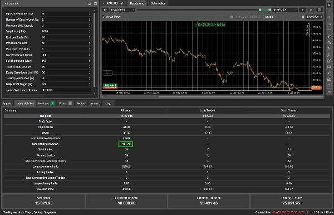Open the Equity tab
This screenshot has height=215, width=334.
(7, 104)
